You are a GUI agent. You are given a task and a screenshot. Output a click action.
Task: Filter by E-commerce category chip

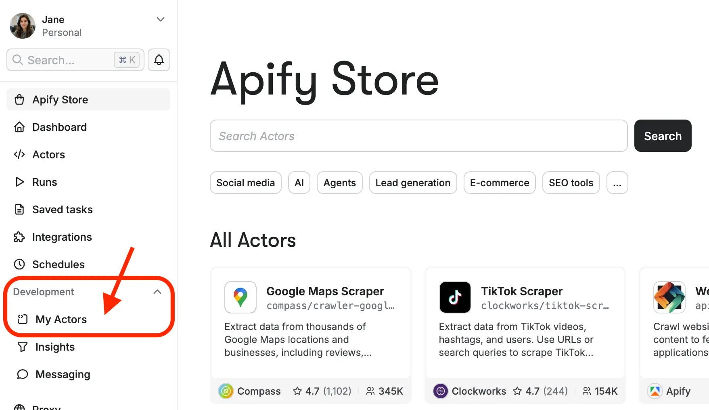click(500, 183)
